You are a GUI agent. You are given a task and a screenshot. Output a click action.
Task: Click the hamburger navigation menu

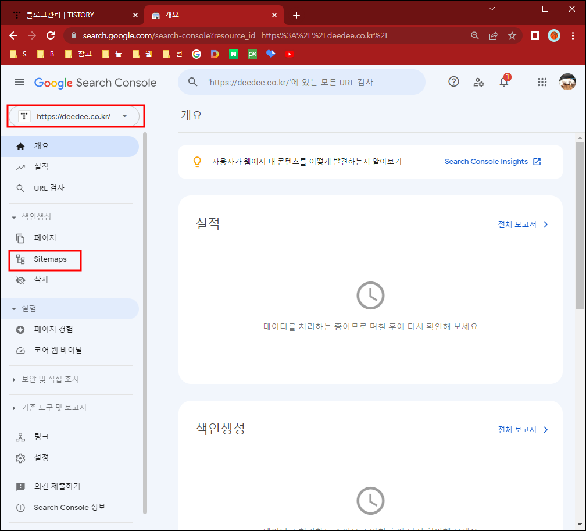pos(19,82)
